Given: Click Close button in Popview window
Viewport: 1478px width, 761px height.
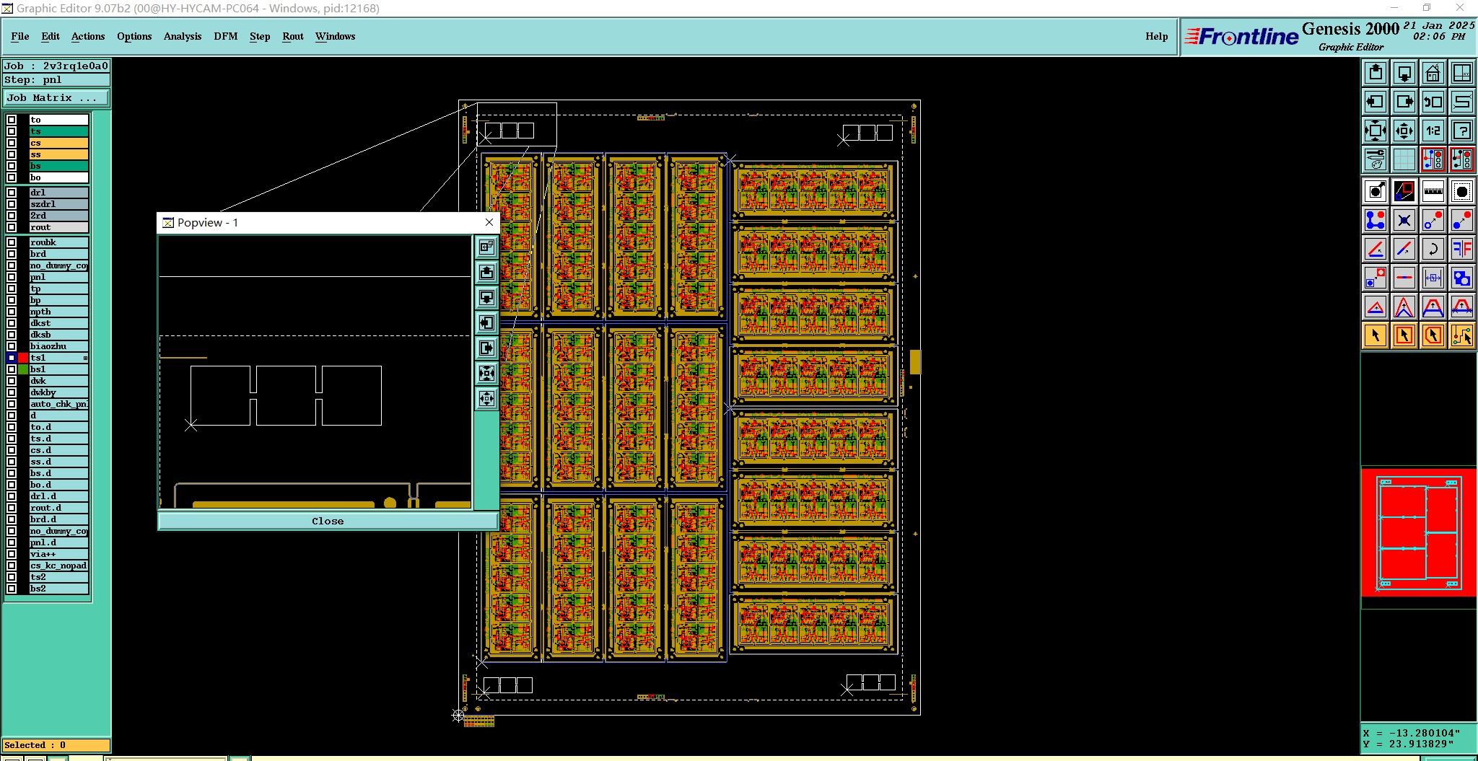Looking at the screenshot, I should tap(328, 521).
